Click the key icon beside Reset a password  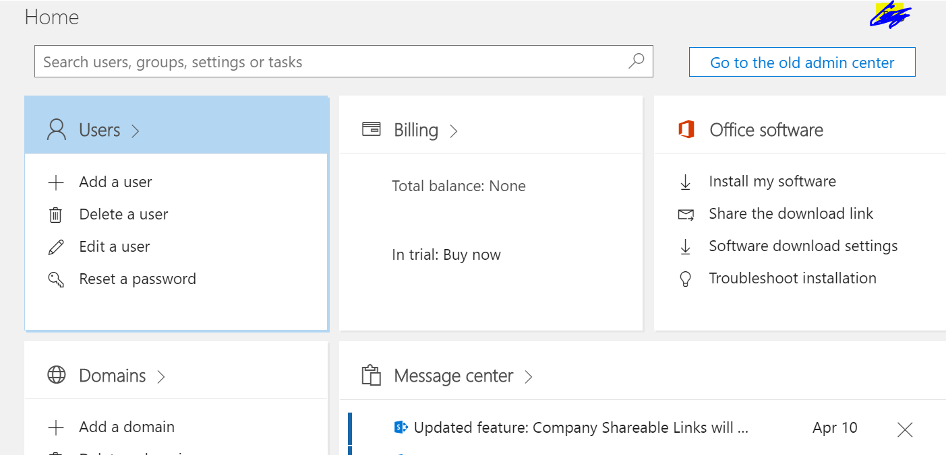[56, 279]
